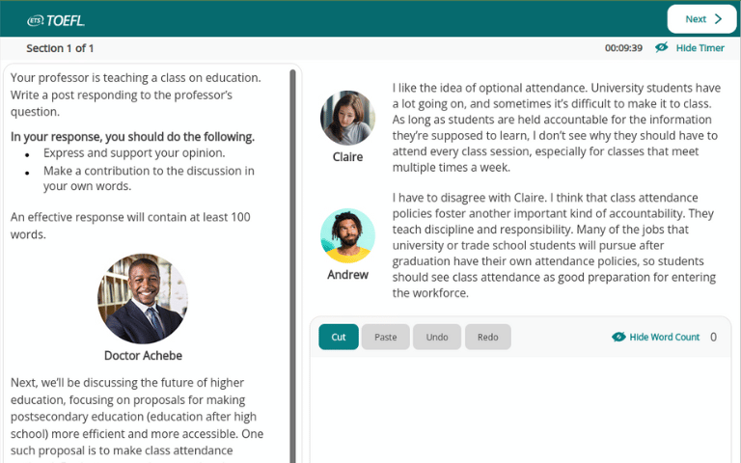Click Andrew's profile avatar
Image resolution: width=741 pixels, height=463 pixels.
point(347,235)
